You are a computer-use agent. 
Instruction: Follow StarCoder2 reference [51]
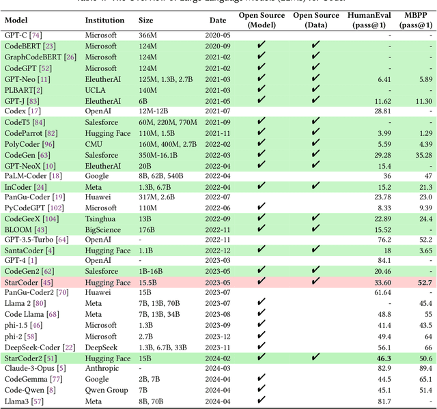tap(51, 358)
